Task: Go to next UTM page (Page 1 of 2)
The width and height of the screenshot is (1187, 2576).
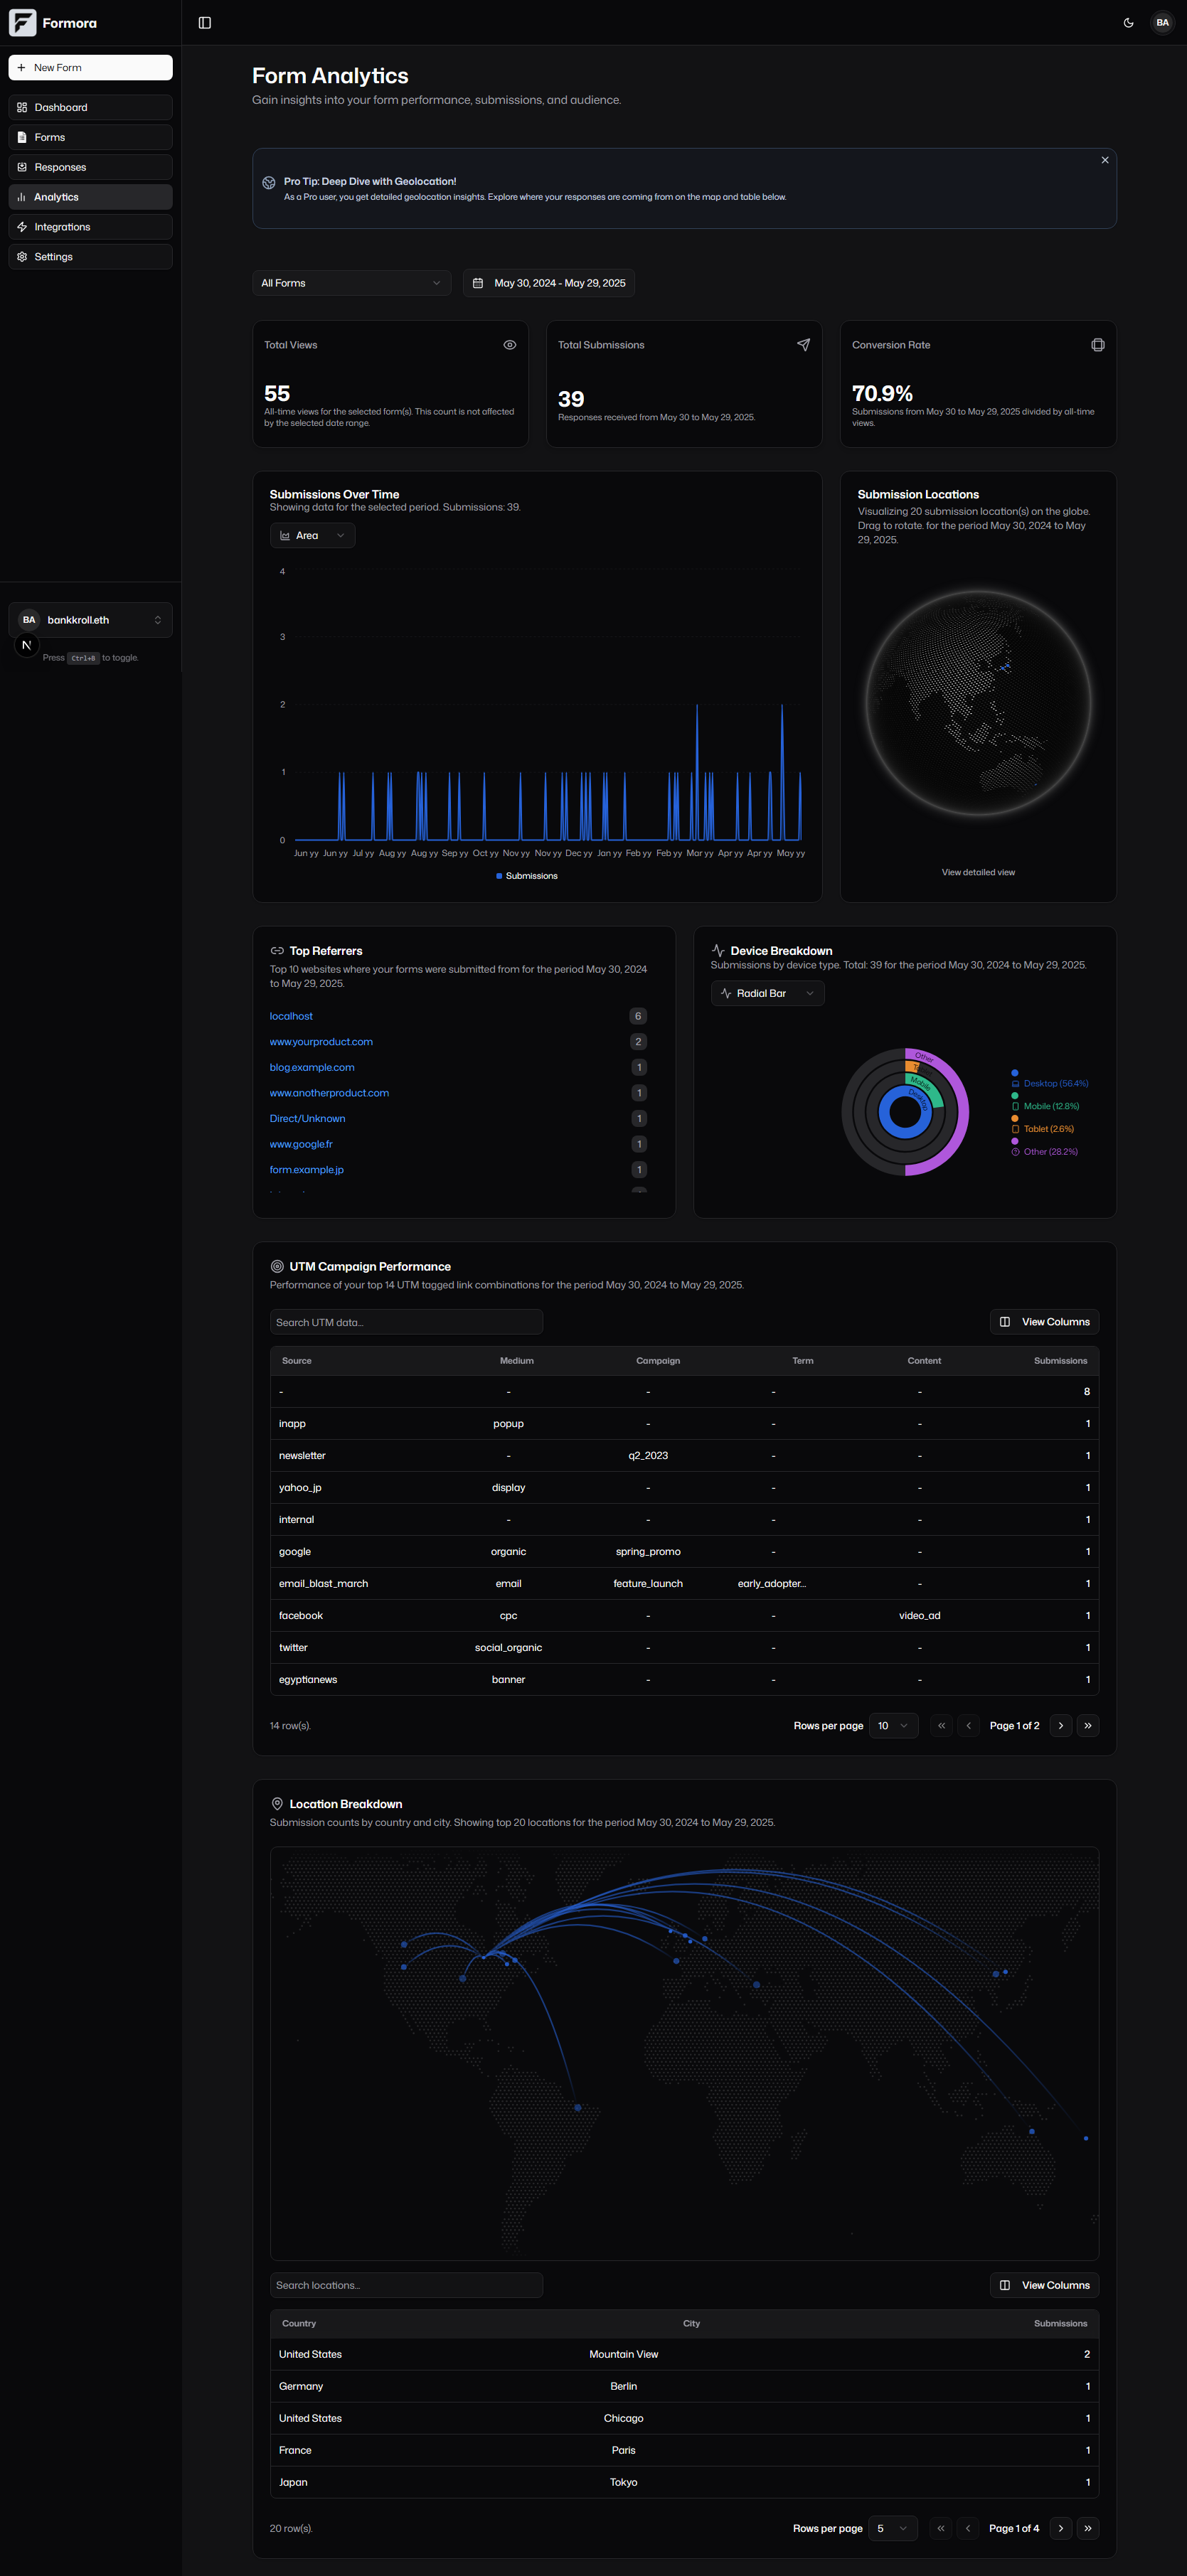Action: point(1061,1726)
